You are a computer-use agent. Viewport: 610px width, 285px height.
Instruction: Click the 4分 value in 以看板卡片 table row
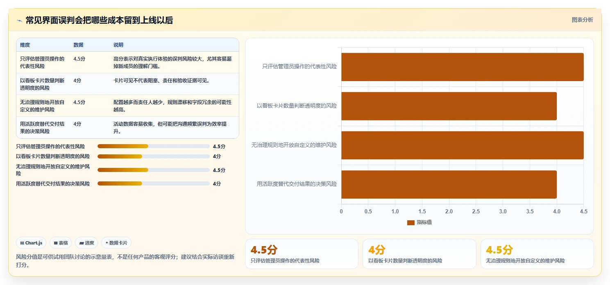(77, 80)
